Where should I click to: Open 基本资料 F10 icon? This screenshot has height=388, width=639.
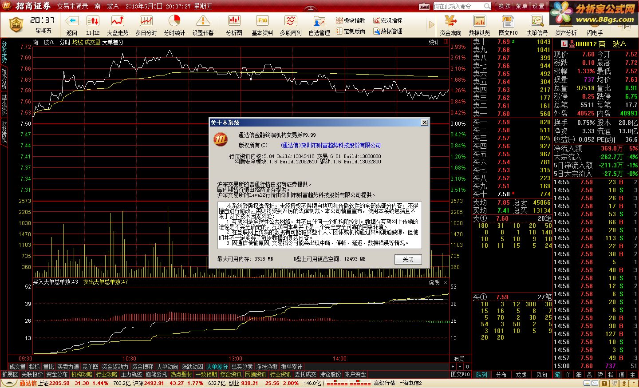click(x=262, y=21)
